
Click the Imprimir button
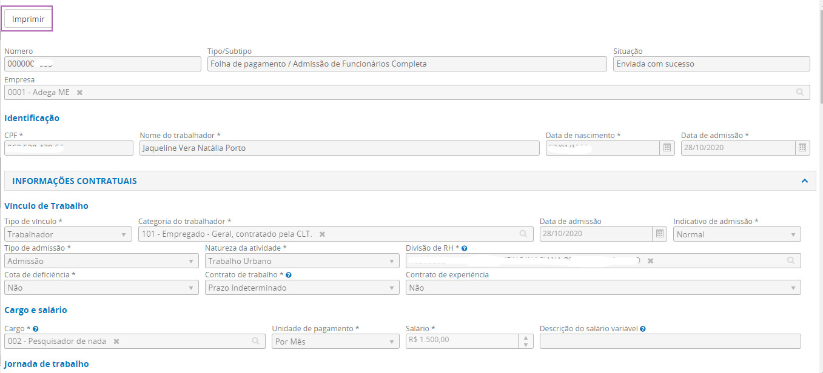click(x=29, y=19)
